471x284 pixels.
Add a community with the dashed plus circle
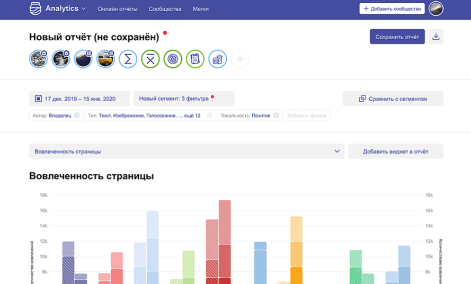239,59
